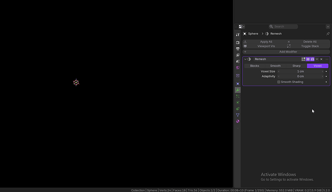Open the Scene properties tab
Screen dimensions: 332x192
[238, 61]
